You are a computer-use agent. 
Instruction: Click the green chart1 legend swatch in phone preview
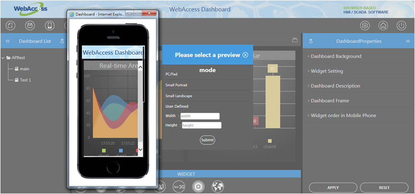(104, 151)
